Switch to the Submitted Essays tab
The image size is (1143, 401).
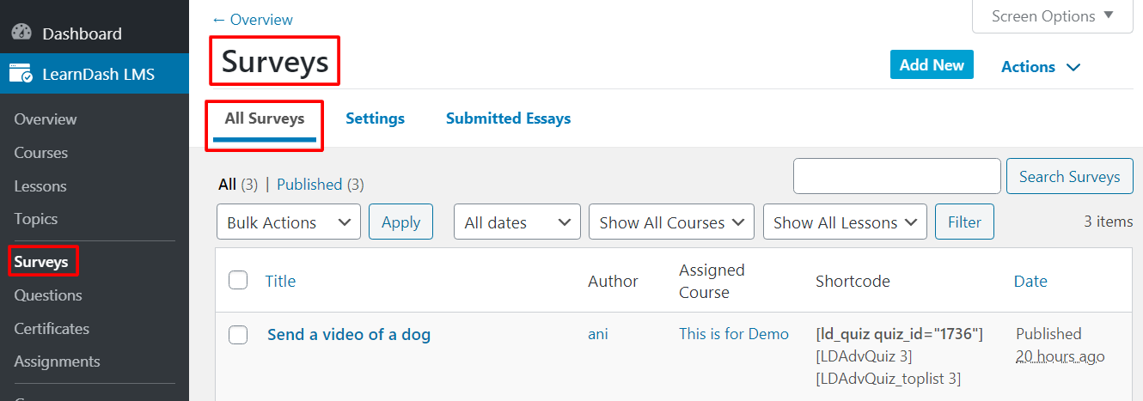click(508, 118)
